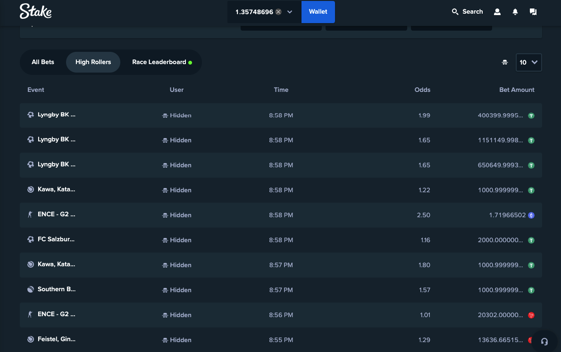
Task: Click esports icon in ENCE - G2 row odds 1.01
Action: coord(30,314)
